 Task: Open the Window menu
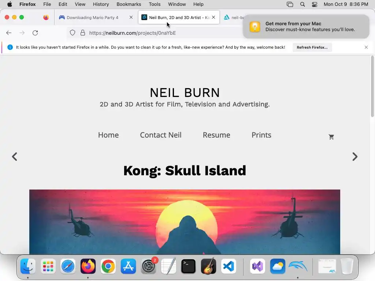pyautogui.click(x=177, y=4)
